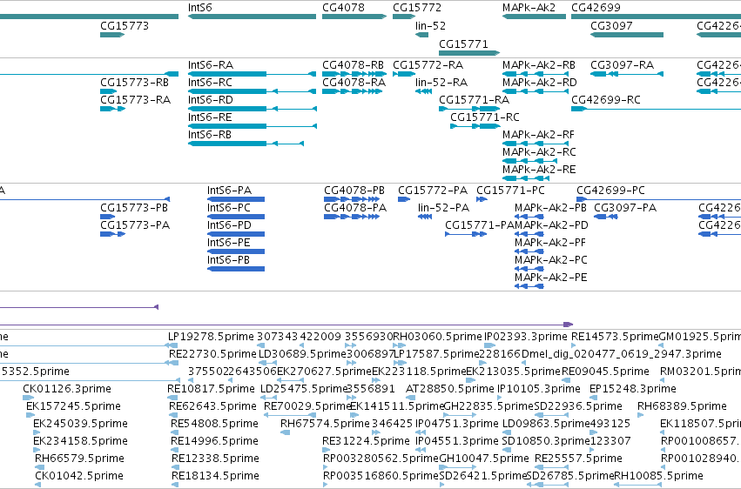Select the CG15771-RC transcript
The height and width of the screenshot is (489, 741).
[485, 117]
